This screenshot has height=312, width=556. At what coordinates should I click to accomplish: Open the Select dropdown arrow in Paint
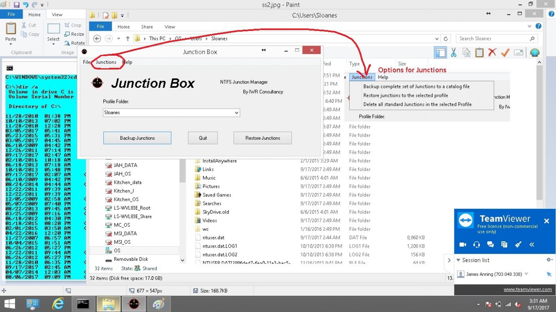click(x=53, y=44)
